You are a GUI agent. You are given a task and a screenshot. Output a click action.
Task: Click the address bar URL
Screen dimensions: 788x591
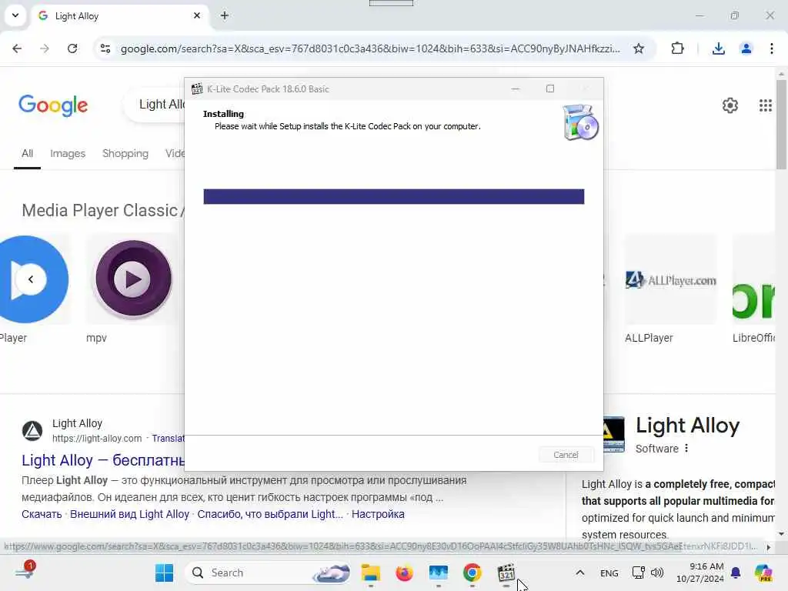point(370,48)
